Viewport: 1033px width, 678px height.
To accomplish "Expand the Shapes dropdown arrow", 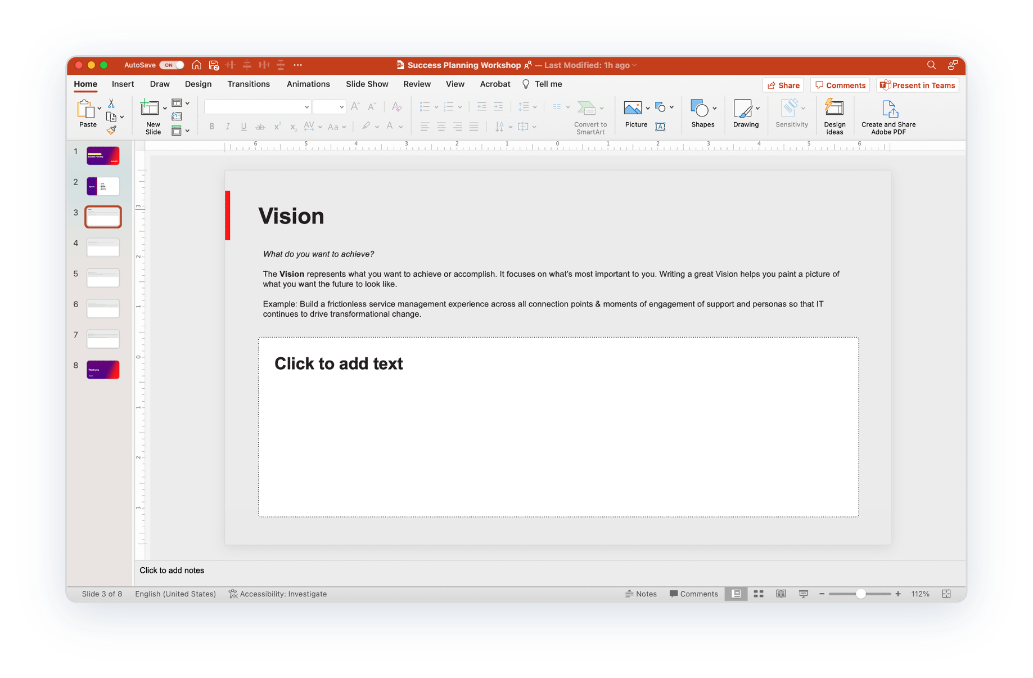I will 715,108.
